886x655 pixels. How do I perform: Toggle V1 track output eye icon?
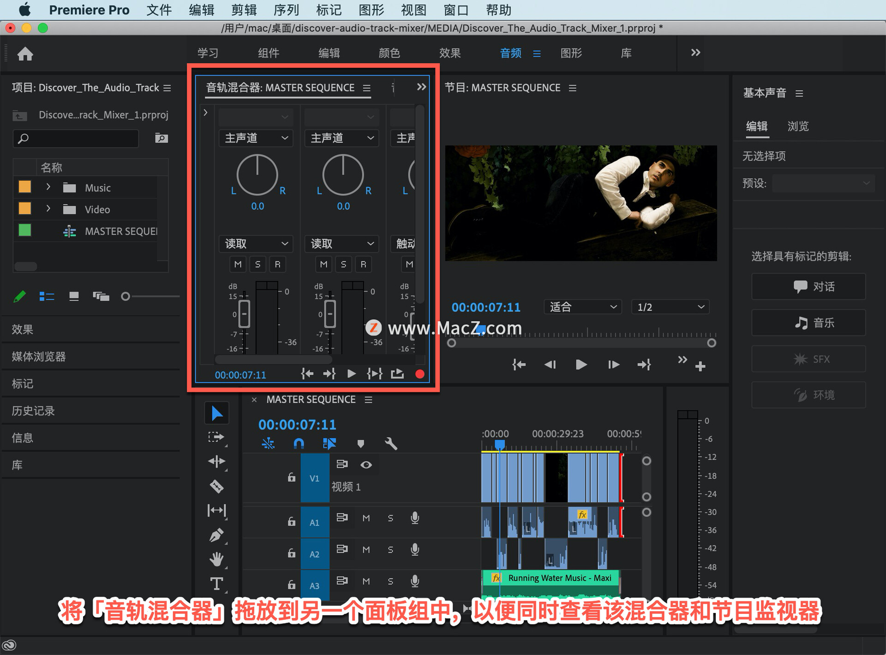pos(366,465)
